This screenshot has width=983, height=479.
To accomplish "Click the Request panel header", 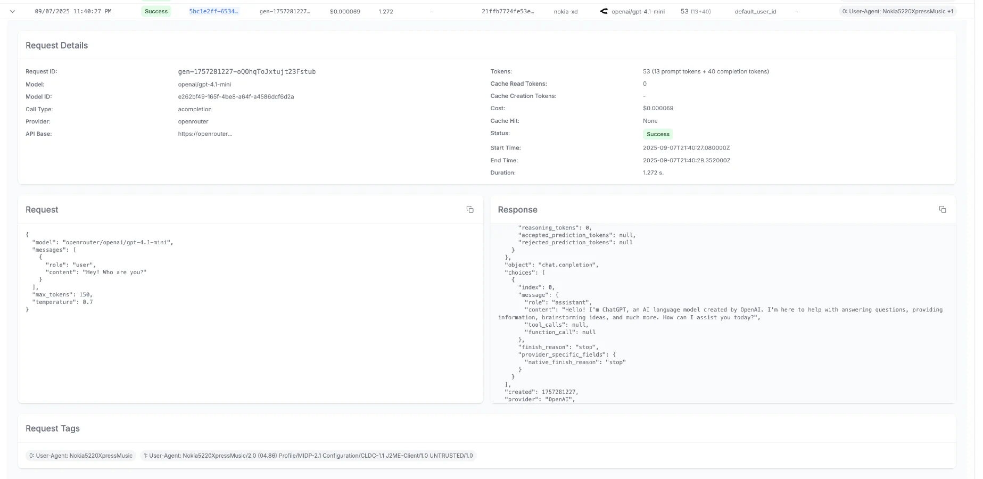I will coord(42,209).
